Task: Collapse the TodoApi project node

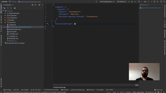Action: (x=3, y=11)
